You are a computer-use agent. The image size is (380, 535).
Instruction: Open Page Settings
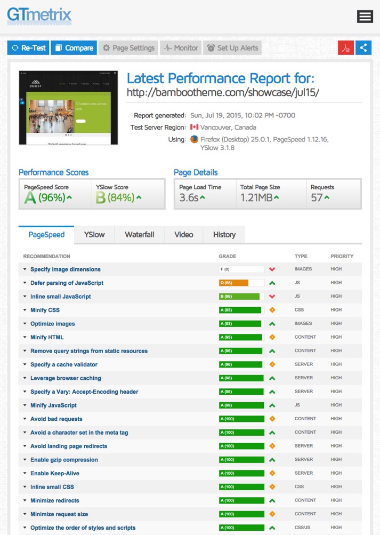click(x=128, y=48)
